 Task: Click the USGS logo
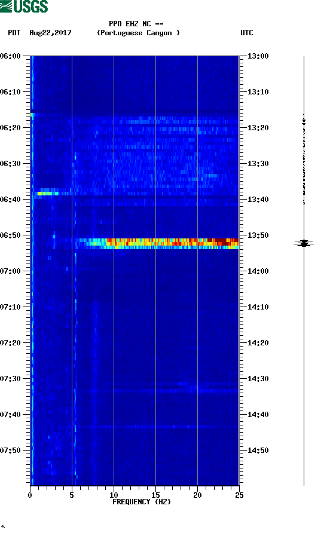point(24,6)
